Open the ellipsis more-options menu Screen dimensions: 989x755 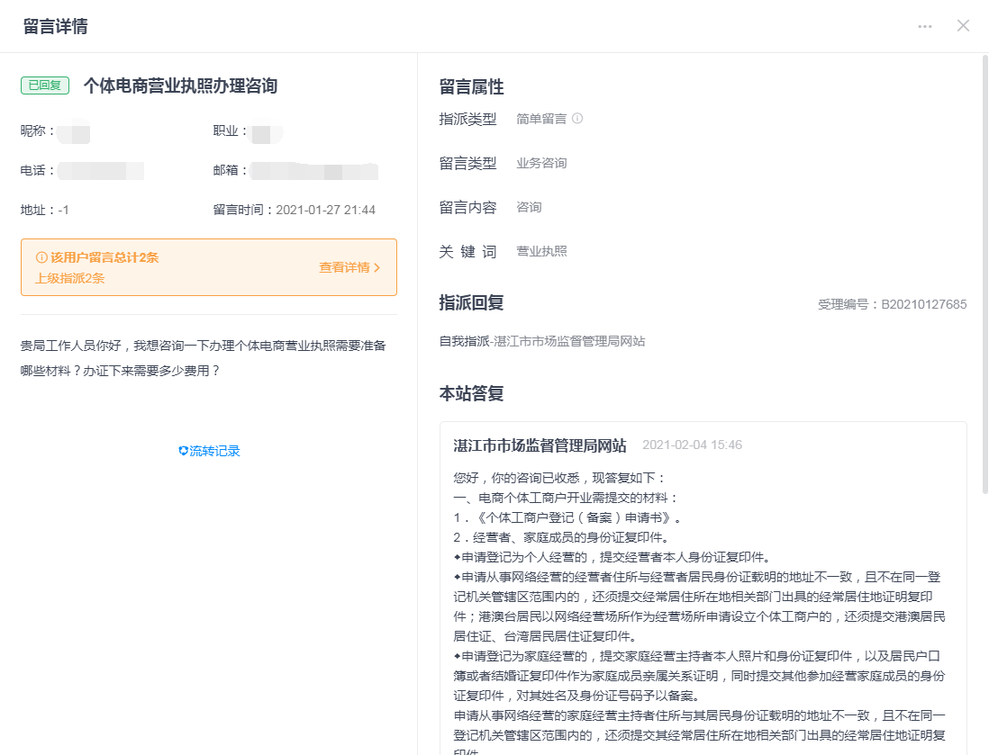coord(925,26)
